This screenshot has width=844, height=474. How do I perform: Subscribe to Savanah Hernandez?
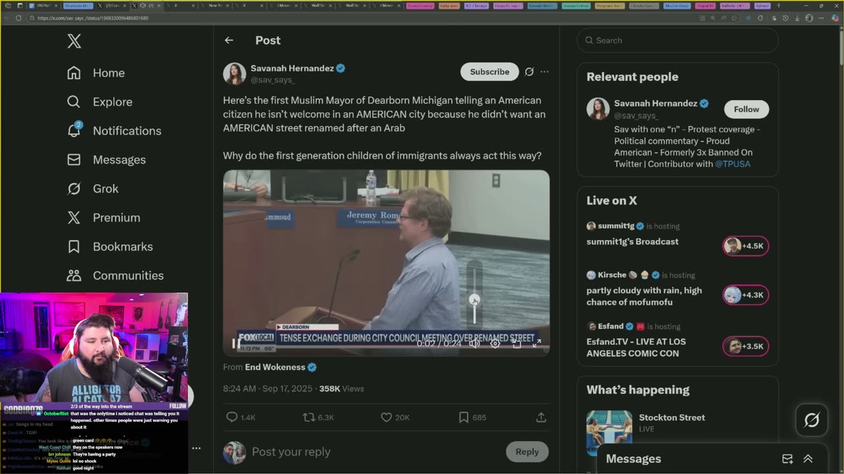pyautogui.click(x=489, y=72)
